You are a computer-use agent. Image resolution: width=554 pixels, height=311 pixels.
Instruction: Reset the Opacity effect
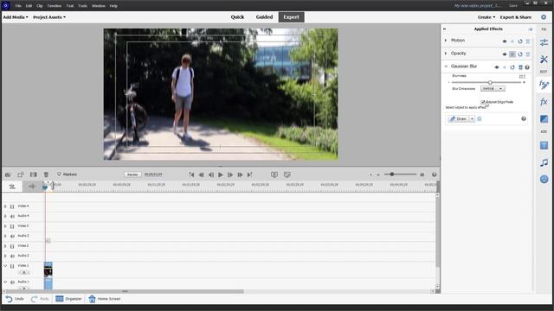point(520,54)
